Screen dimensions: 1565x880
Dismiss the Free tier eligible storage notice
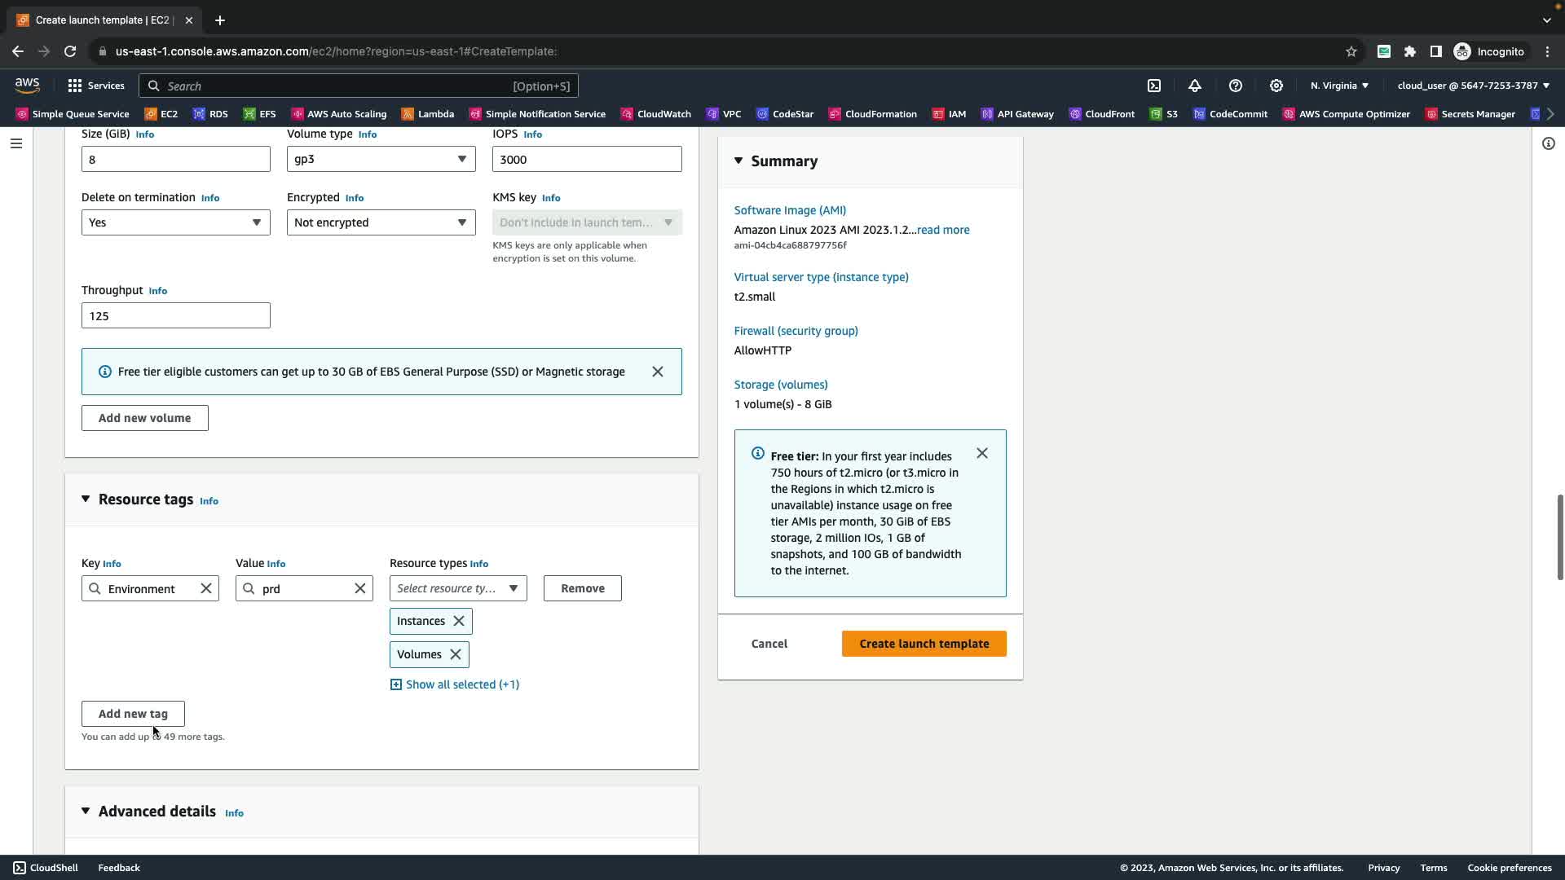coord(658,372)
